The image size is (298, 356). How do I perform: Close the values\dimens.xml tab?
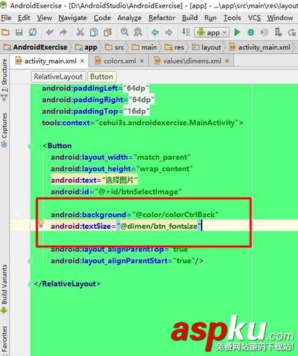[227, 61]
